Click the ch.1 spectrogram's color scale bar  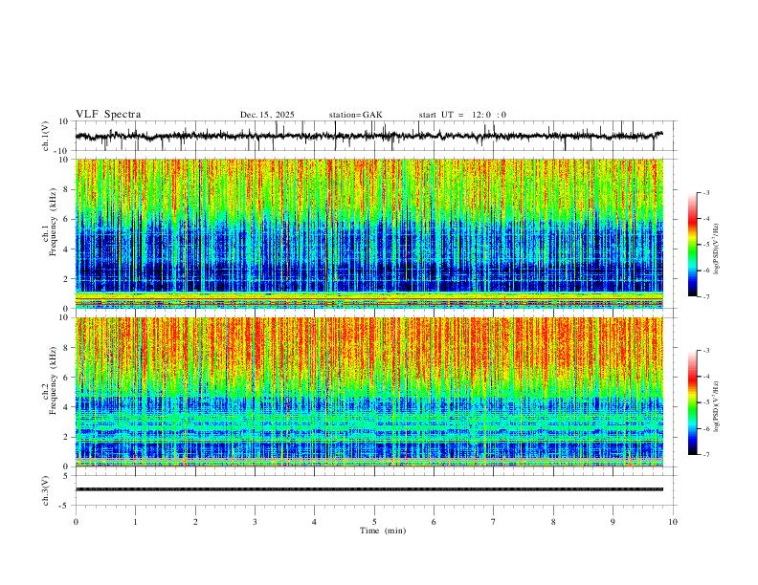692,245
